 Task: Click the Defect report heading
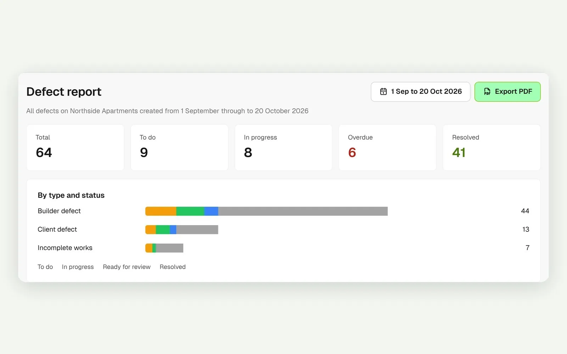(64, 92)
